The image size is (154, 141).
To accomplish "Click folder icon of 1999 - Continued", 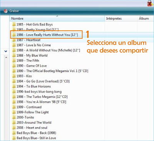I will (x=14, y=107).
